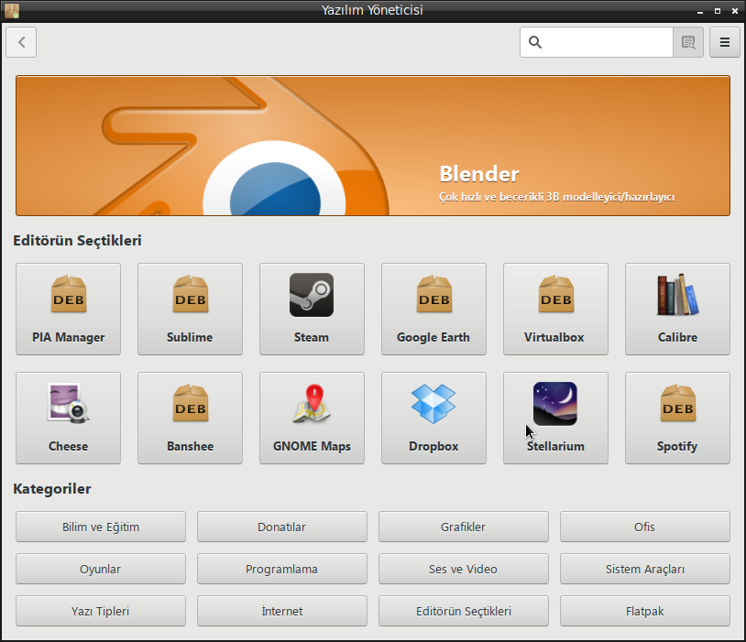Open the Blender featured banner
Screen dimensions: 746x642
point(372,146)
